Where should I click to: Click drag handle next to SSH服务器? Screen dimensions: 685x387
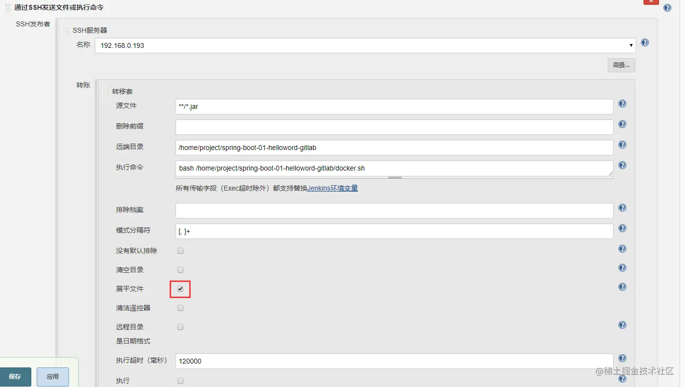(66, 30)
